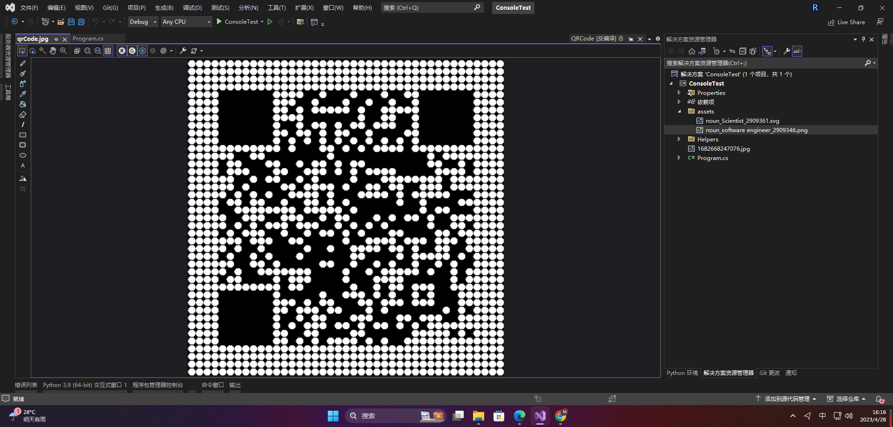The width and height of the screenshot is (893, 427).
Task: Select the Zoom magnifier tool
Action: click(63, 51)
